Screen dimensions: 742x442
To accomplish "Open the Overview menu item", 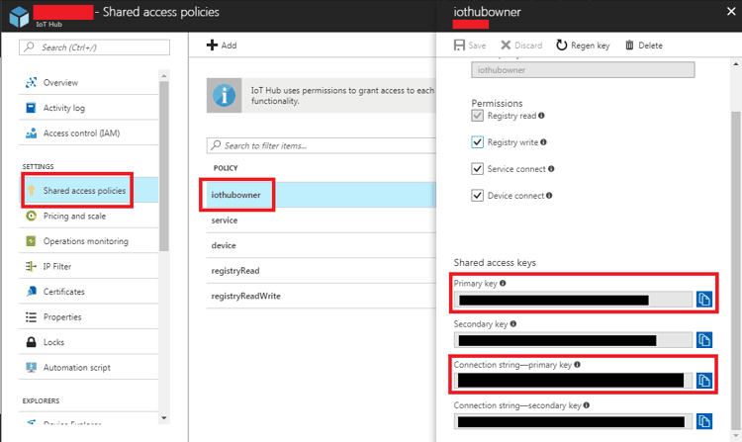I will click(60, 83).
